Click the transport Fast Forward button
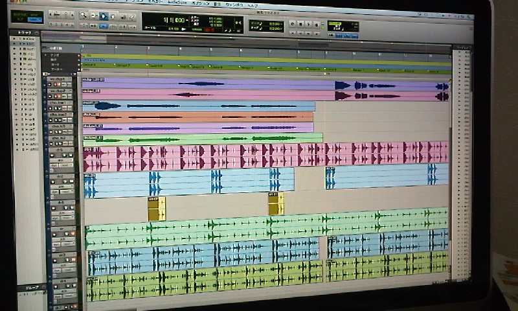This screenshot has height=311, width=518. 308,34
